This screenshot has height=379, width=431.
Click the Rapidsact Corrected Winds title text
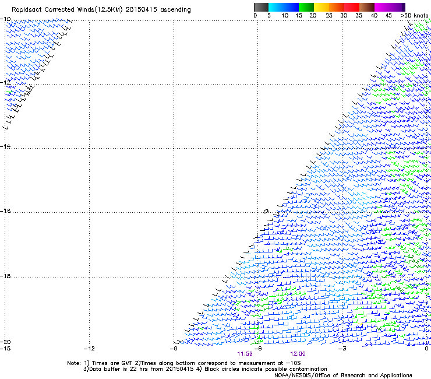pos(101,9)
